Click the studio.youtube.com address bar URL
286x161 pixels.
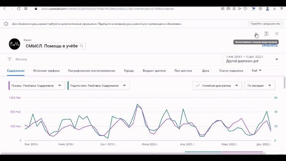click(x=107, y=9)
